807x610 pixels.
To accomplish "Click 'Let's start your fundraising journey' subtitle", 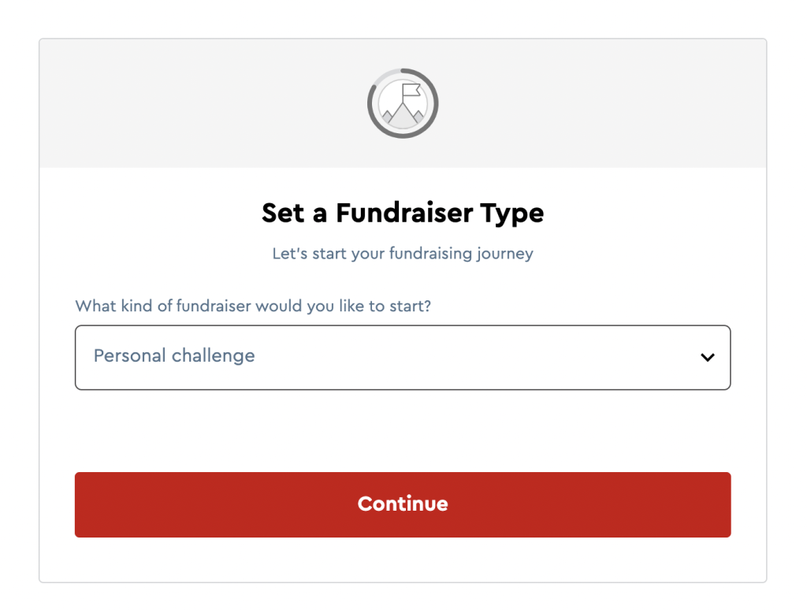I will 403,253.
